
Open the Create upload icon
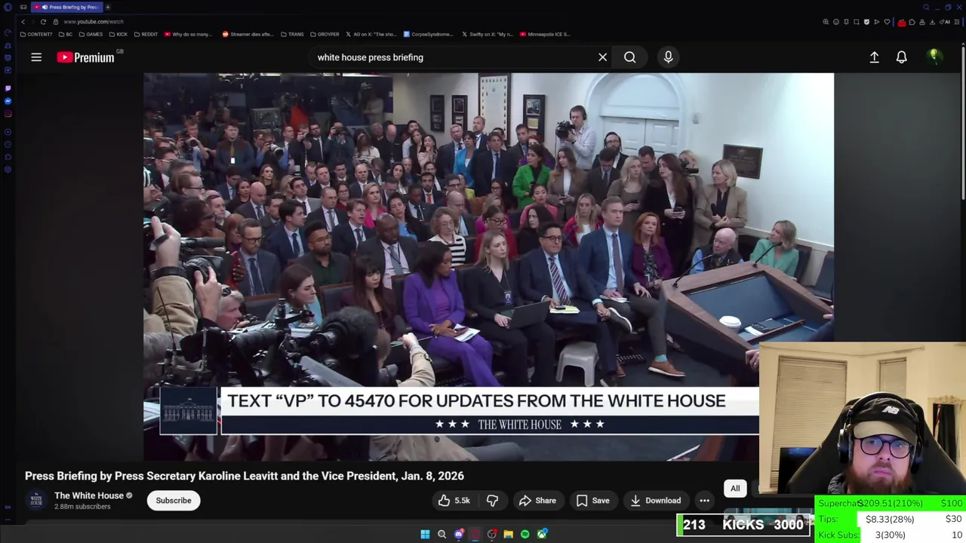(x=874, y=57)
